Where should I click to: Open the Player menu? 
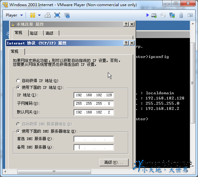[14, 15]
